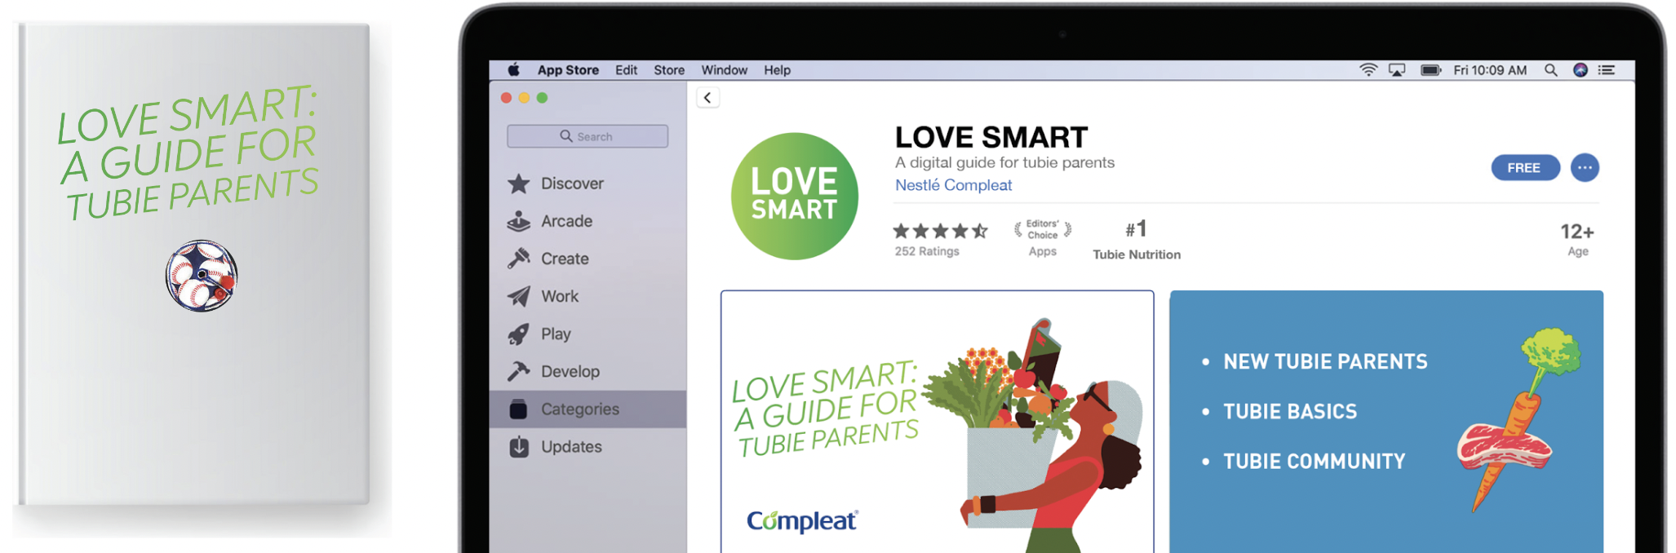The width and height of the screenshot is (1676, 553).
Task: Click the AirPlay display icon
Action: pos(1397,70)
